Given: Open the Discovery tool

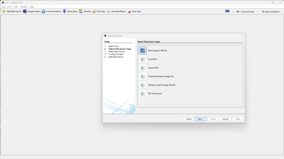Looking at the screenshot, I should pos(94,11).
